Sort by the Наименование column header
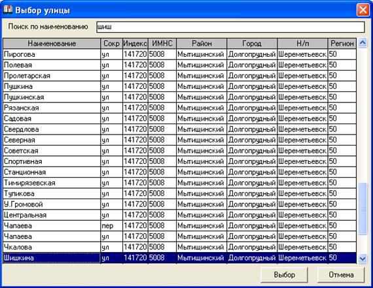Screen dimensions: 373x288 coord(52,44)
